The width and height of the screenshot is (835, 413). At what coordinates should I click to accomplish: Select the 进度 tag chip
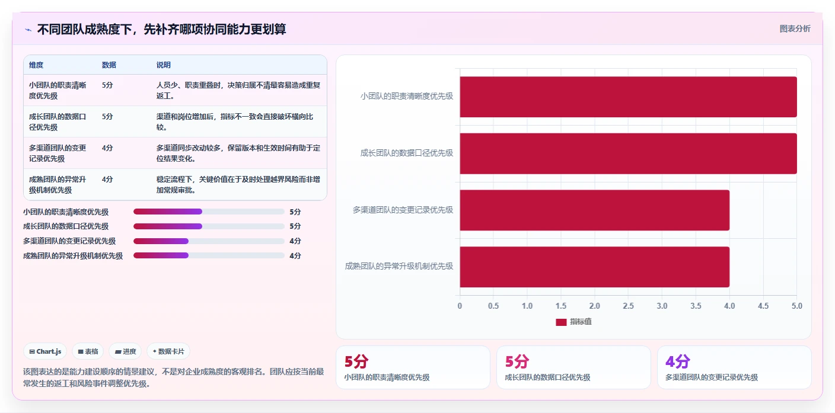click(x=125, y=351)
